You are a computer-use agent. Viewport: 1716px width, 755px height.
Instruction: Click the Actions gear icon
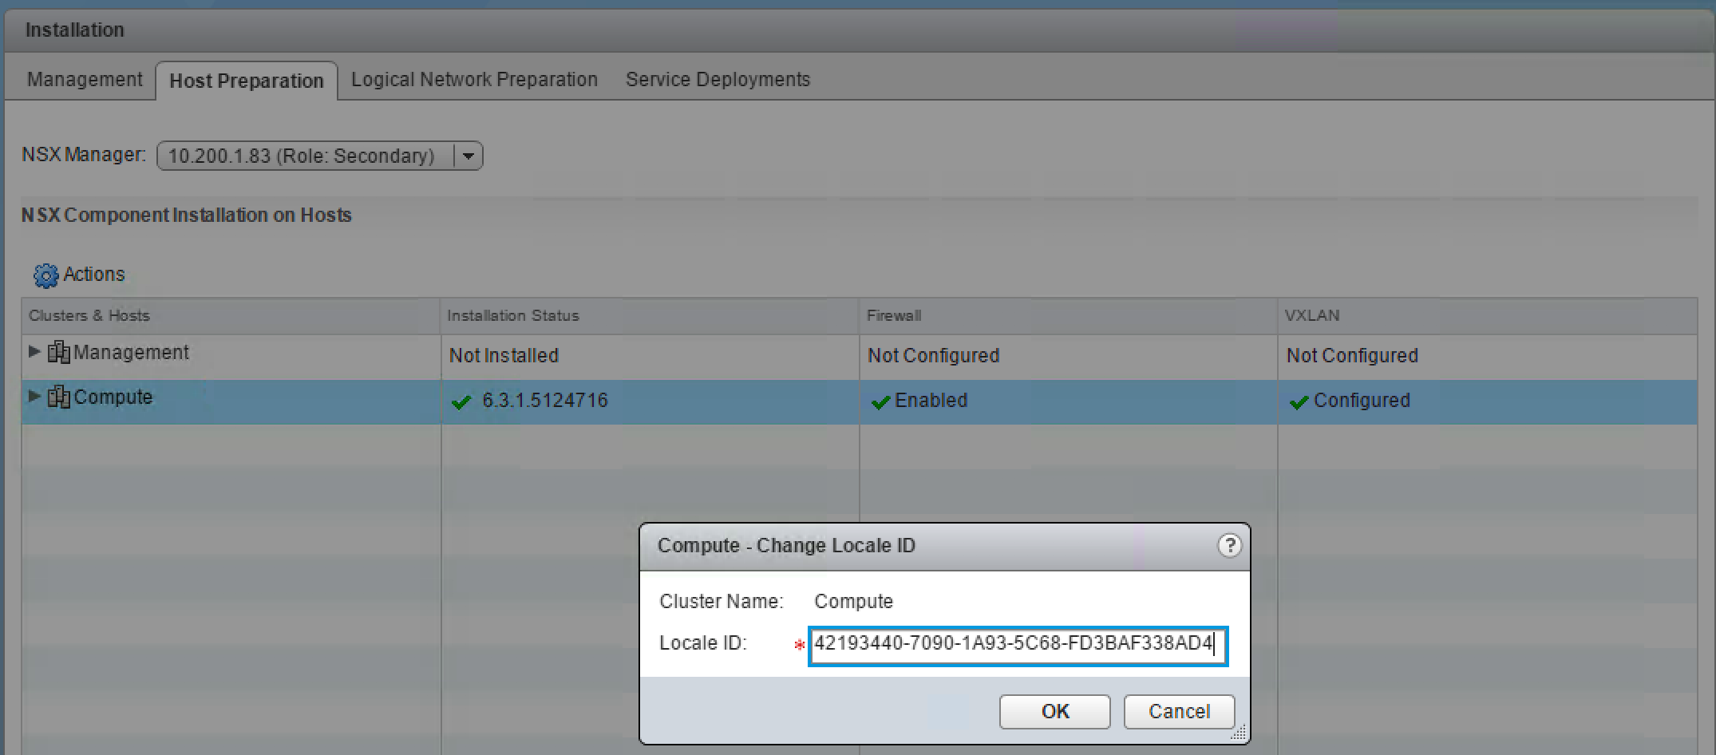[x=45, y=275]
